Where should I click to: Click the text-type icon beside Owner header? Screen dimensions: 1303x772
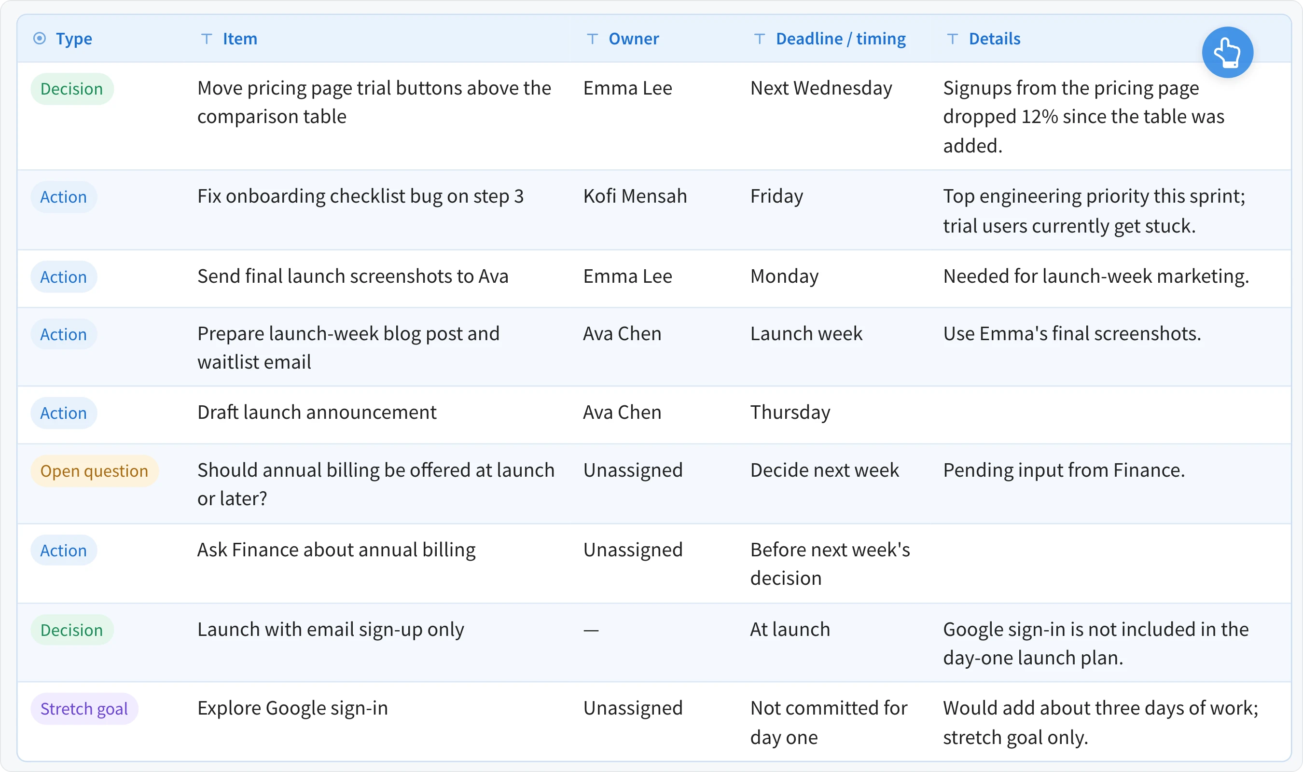[592, 39]
